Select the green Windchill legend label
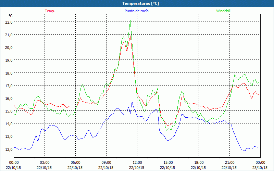Image resolution: width=274 pixels, height=171 pixels. point(223,11)
